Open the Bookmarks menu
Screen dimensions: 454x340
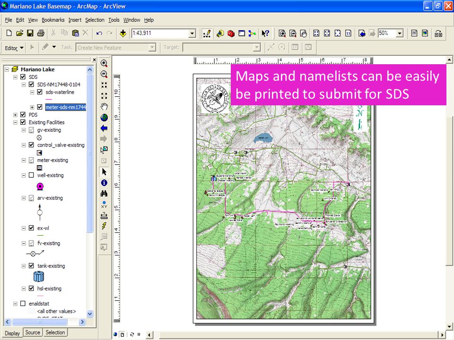pos(53,20)
